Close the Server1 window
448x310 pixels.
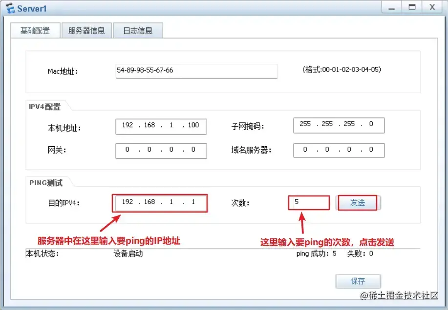[x=432, y=7]
